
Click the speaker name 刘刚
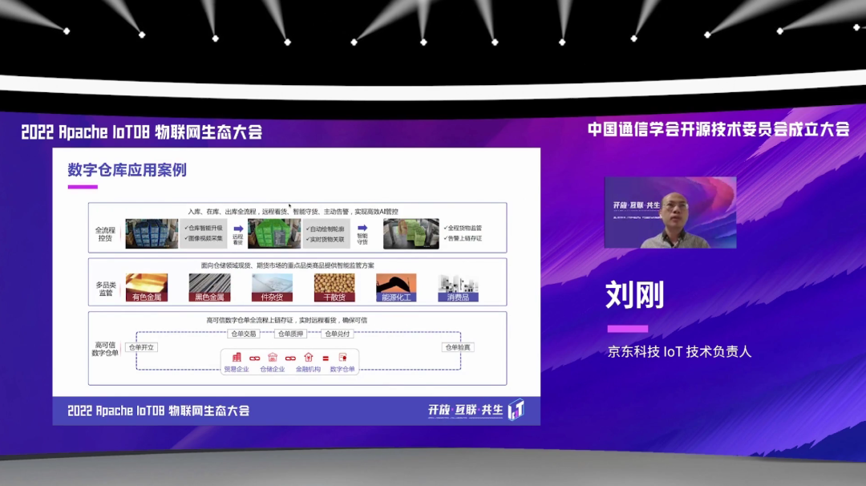pos(634,294)
